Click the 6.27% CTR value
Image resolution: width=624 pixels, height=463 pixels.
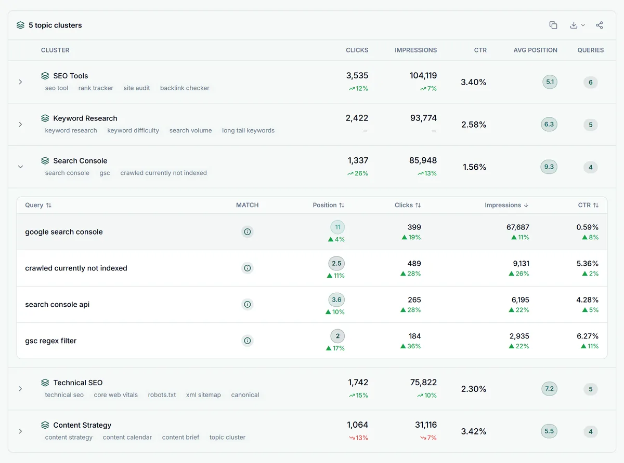click(x=588, y=336)
